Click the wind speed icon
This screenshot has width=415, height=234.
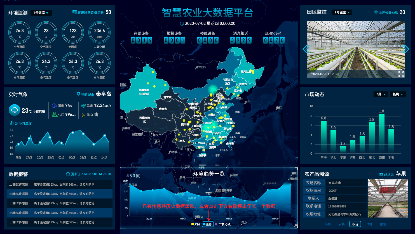pos(83,106)
